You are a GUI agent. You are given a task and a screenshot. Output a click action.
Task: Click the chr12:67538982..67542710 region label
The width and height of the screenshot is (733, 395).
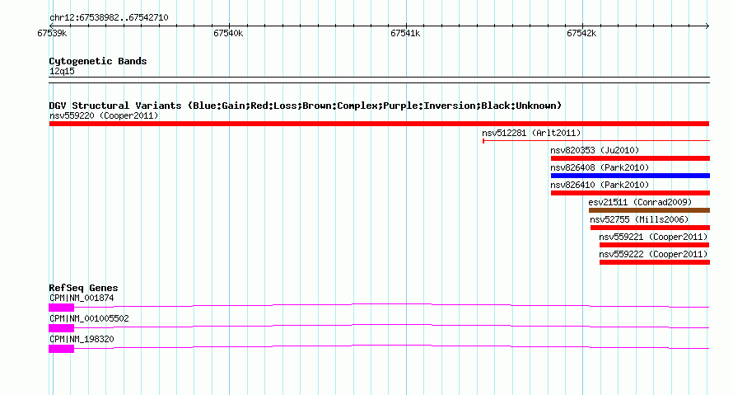(x=109, y=18)
